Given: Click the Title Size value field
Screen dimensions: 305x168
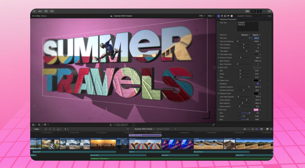Looking at the screenshot, I should click(255, 38).
